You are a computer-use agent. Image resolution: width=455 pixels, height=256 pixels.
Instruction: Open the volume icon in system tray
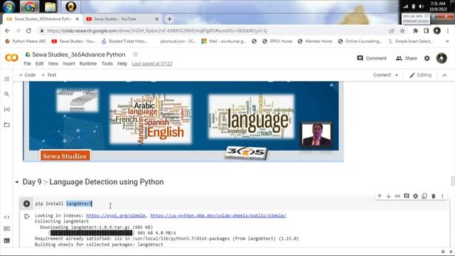422,6
